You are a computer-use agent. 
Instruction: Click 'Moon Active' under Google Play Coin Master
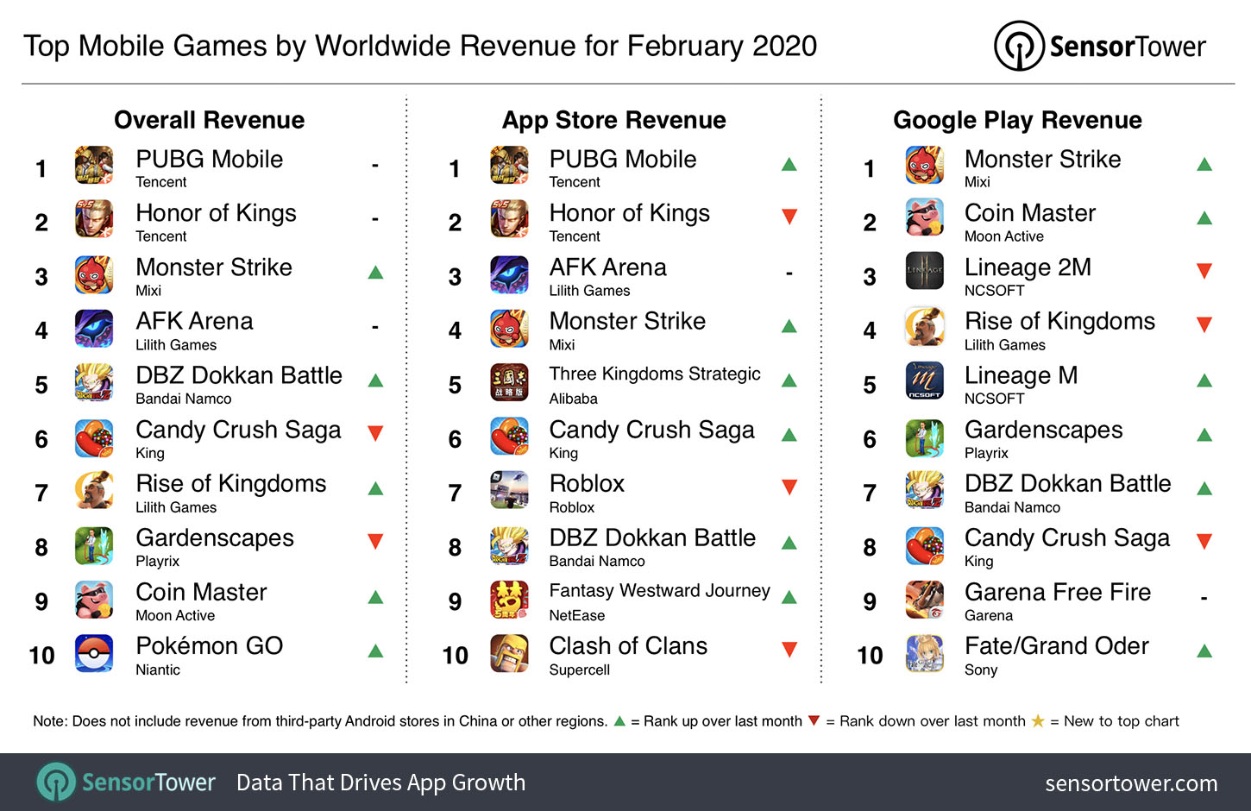pyautogui.click(x=1004, y=236)
